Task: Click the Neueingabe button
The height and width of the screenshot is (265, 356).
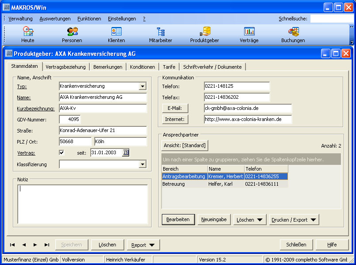Action: [x=214, y=219]
